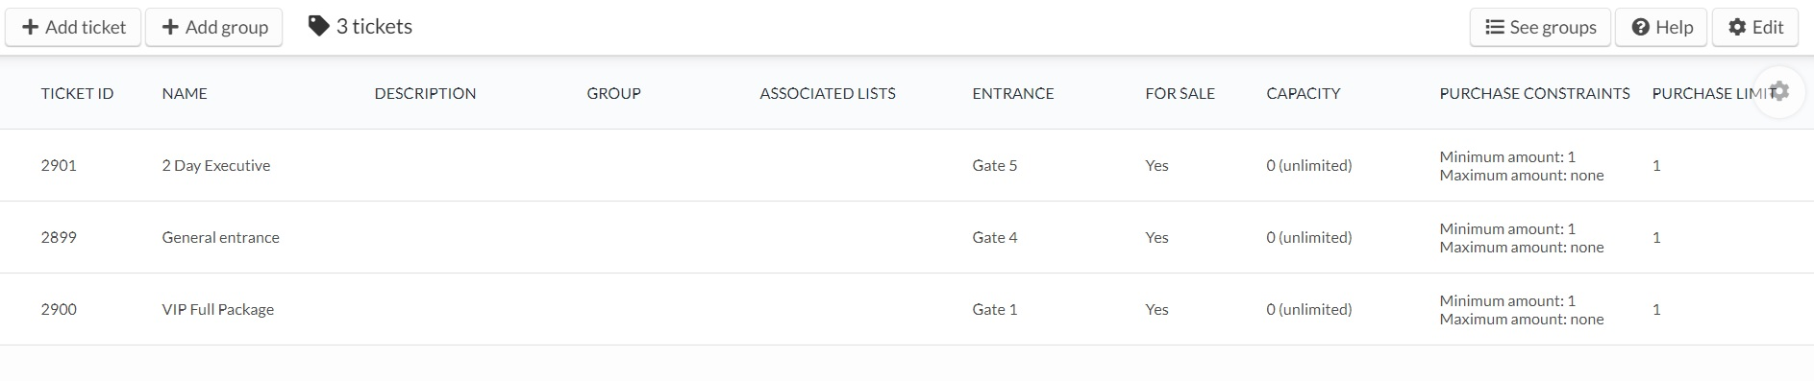This screenshot has height=381, width=1814.
Task: Click the Edit gear button
Action: pyautogui.click(x=1754, y=27)
